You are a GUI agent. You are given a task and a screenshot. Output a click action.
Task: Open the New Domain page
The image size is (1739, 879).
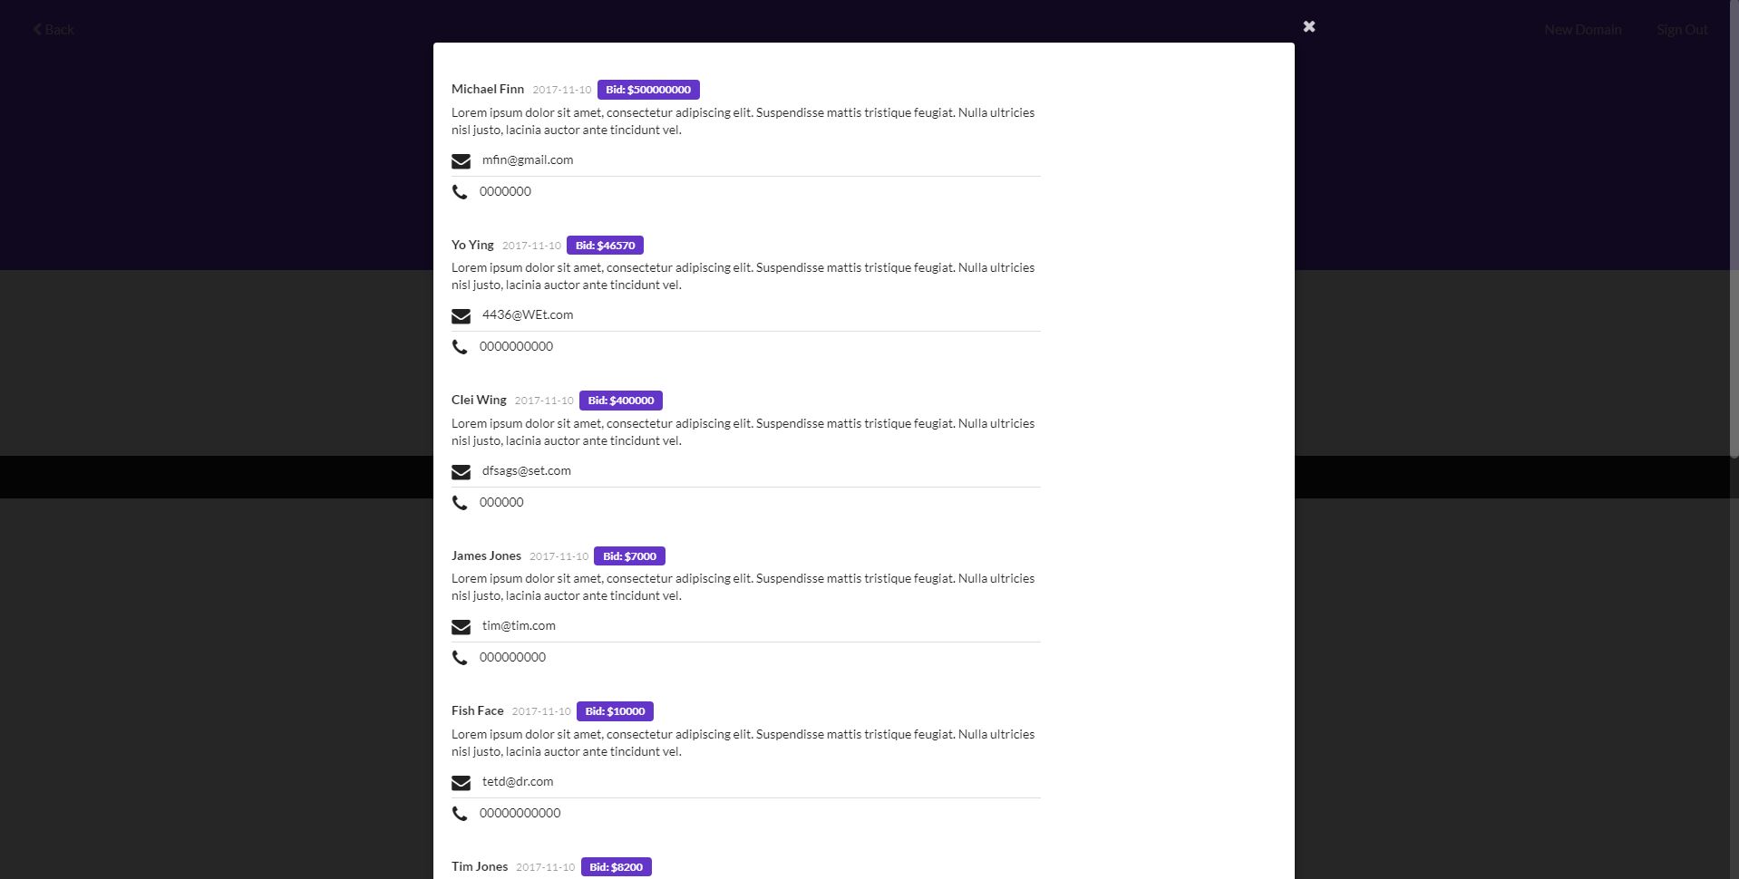click(x=1582, y=30)
